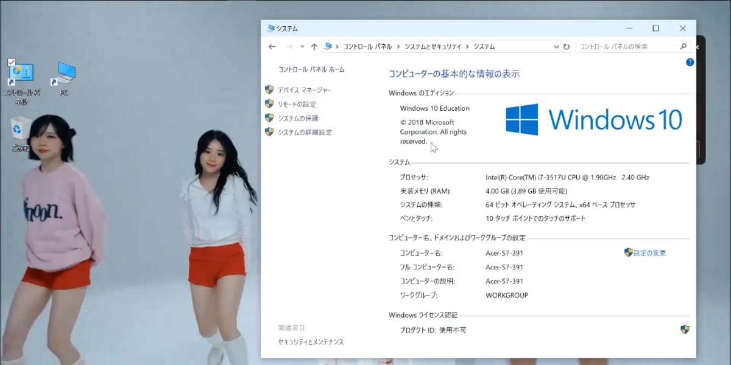Click the system icon in the title bar
Viewport: 731px width, 365px height.
click(x=270, y=29)
